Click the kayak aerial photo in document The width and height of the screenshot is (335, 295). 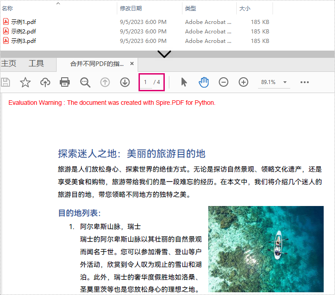[x=266, y=249]
